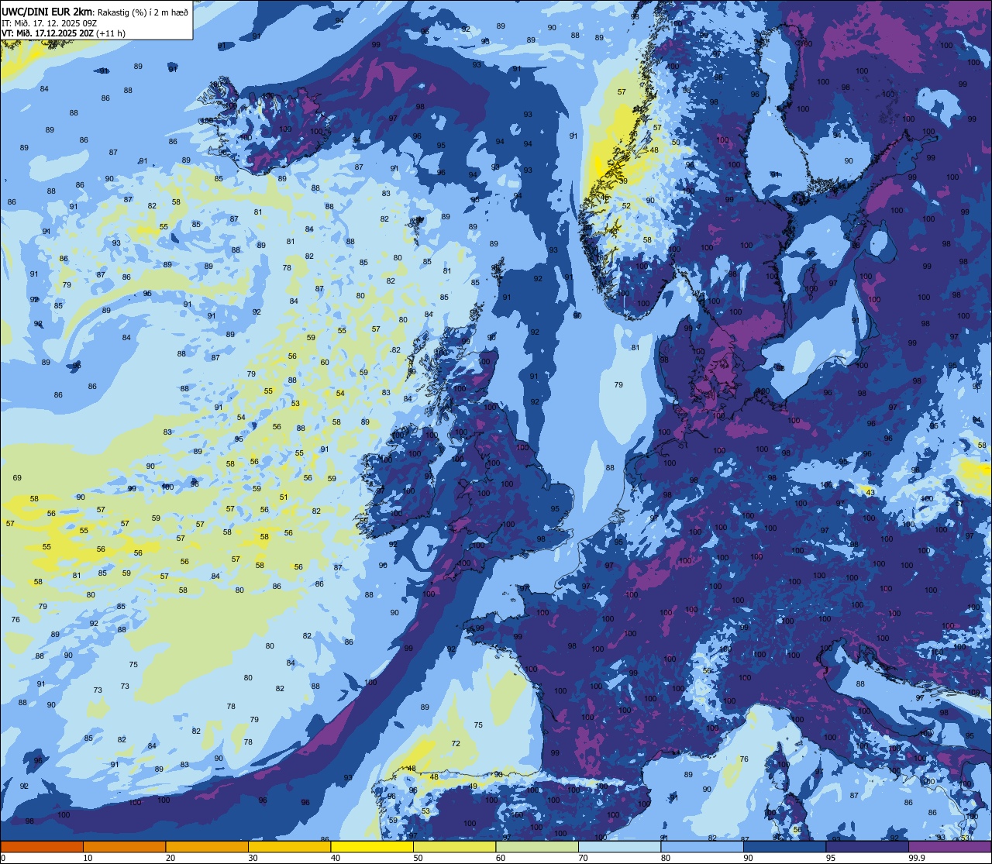Viewport: 992px width, 864px height.
Task: Click the "90" label under the color bar
Action: pos(748,858)
